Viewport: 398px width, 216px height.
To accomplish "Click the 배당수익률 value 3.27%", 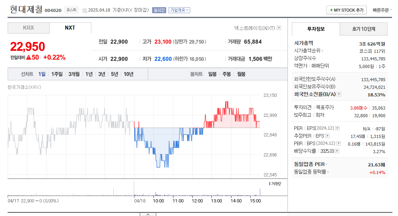I will pyautogui.click(x=379, y=152).
